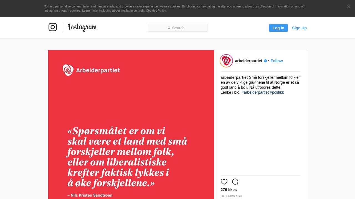Click the magnifier icon in search box
The width and height of the screenshot is (355, 199).
point(169,28)
